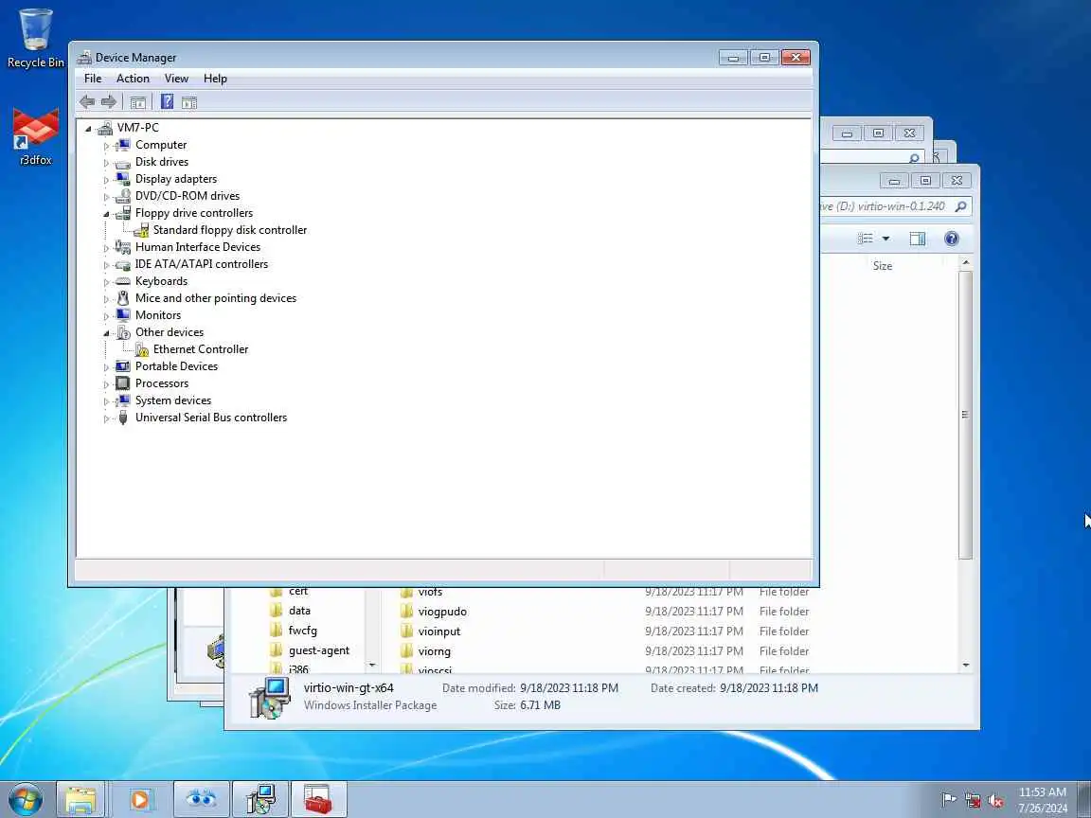Select the Keyboards device icon
This screenshot has width=1091, height=818.
click(x=123, y=281)
